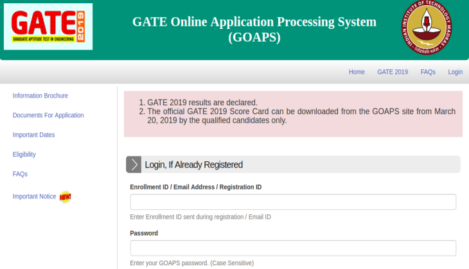Open FAQs in the left sidebar
The width and height of the screenshot is (469, 269).
20,174
